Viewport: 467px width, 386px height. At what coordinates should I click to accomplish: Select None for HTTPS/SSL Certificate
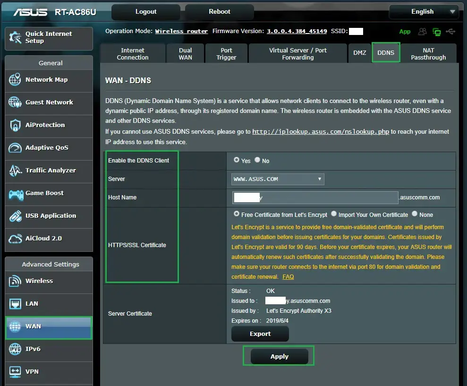tap(415, 214)
